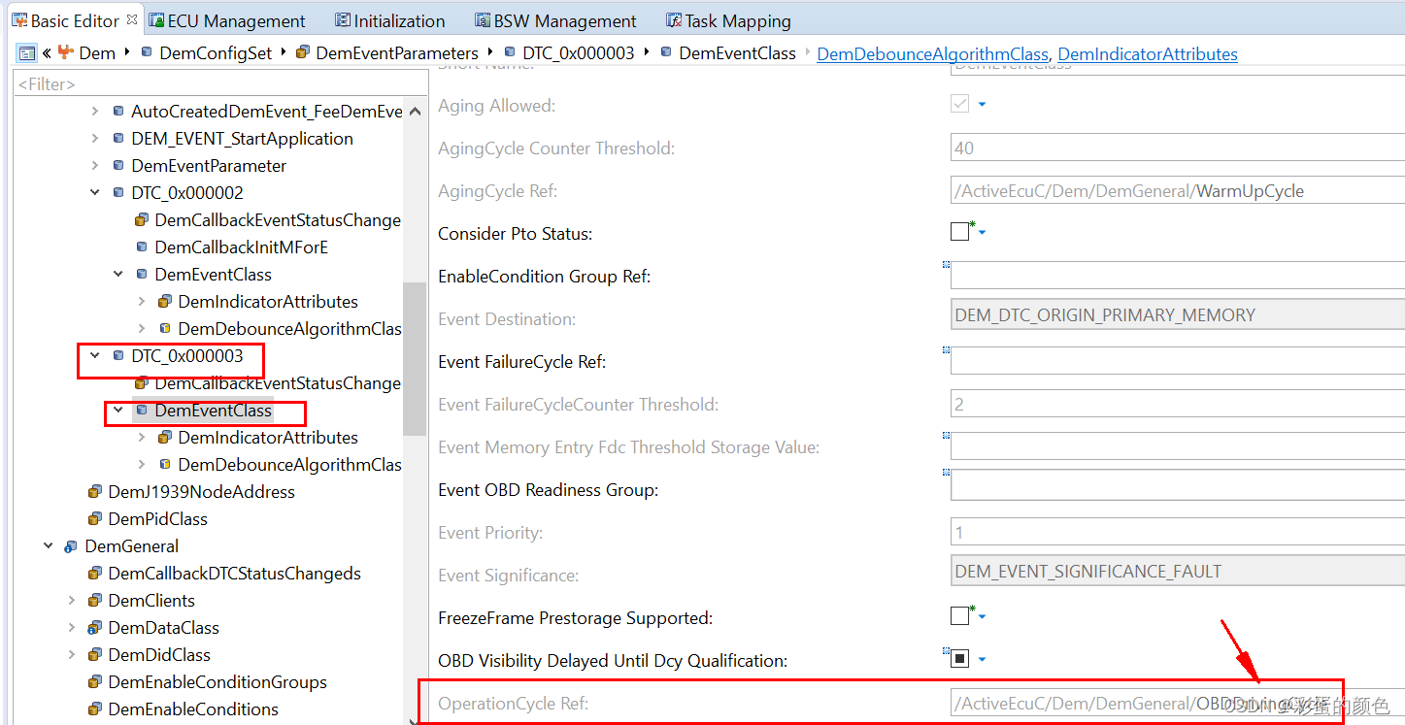Toggle the Consider Pto Status checkbox

click(x=959, y=232)
